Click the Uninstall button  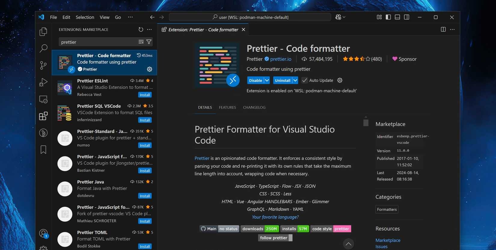coord(283,80)
